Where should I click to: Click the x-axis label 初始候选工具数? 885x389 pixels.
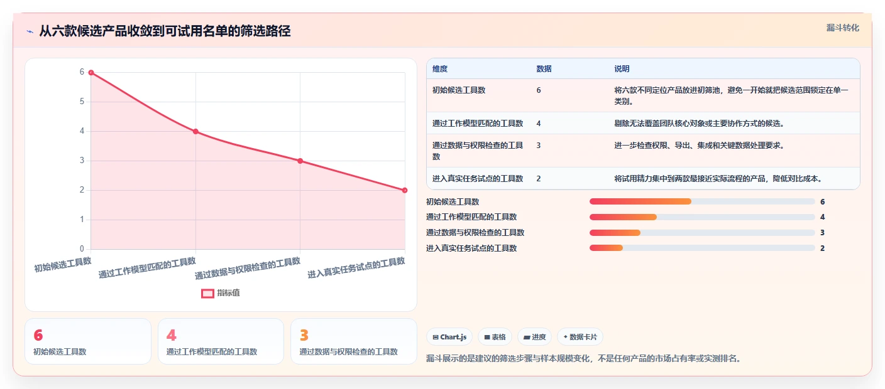63,264
